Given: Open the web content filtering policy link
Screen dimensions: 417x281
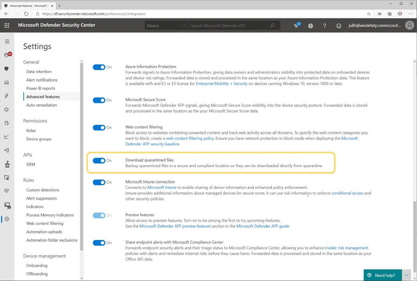Looking at the screenshot, I should (x=190, y=138).
